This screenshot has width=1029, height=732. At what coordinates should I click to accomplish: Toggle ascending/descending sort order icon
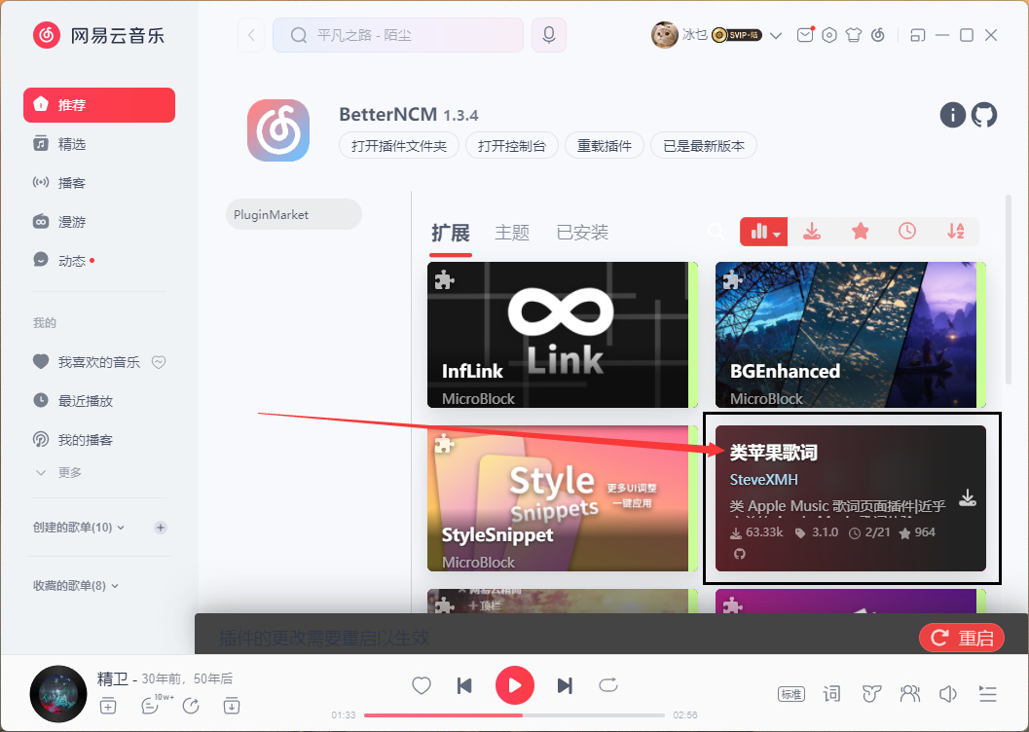pyautogui.click(x=956, y=231)
